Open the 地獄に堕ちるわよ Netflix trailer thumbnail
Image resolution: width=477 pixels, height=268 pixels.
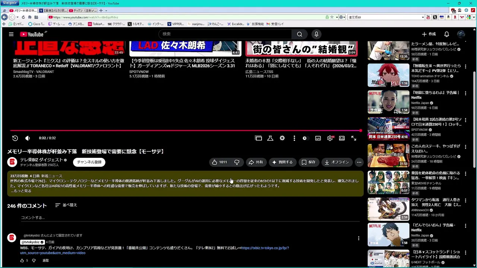coord(388,102)
